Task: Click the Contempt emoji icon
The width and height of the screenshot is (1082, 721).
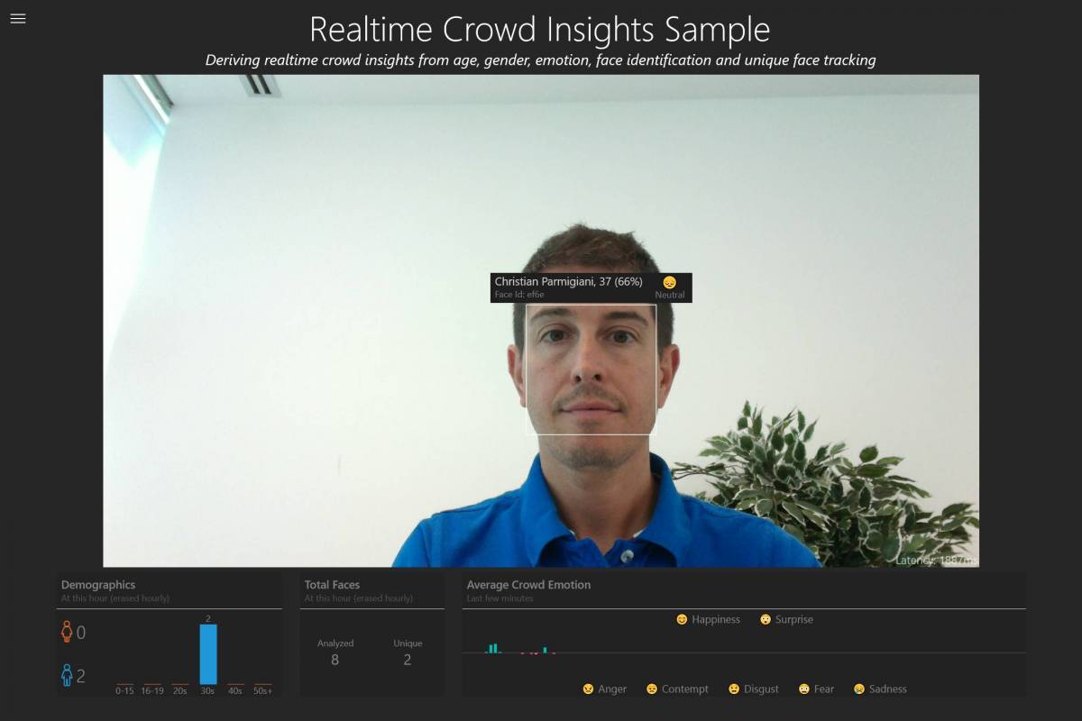Action: 651,689
